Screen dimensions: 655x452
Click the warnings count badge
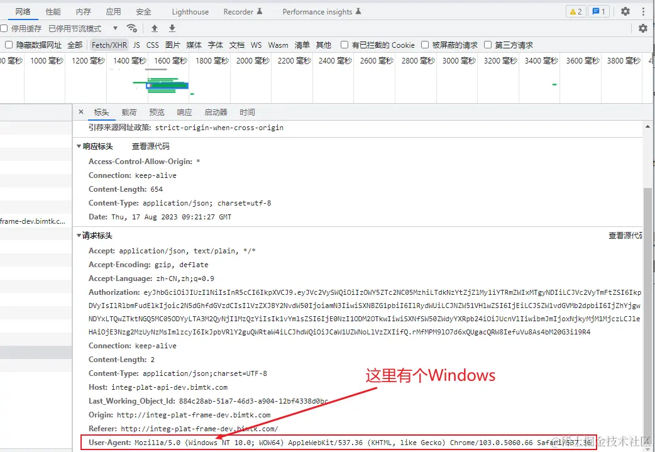[576, 11]
